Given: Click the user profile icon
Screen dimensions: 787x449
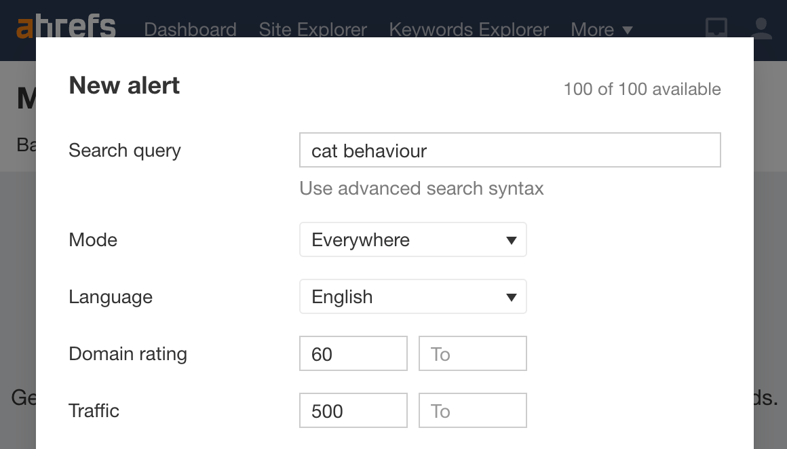Looking at the screenshot, I should click(761, 27).
